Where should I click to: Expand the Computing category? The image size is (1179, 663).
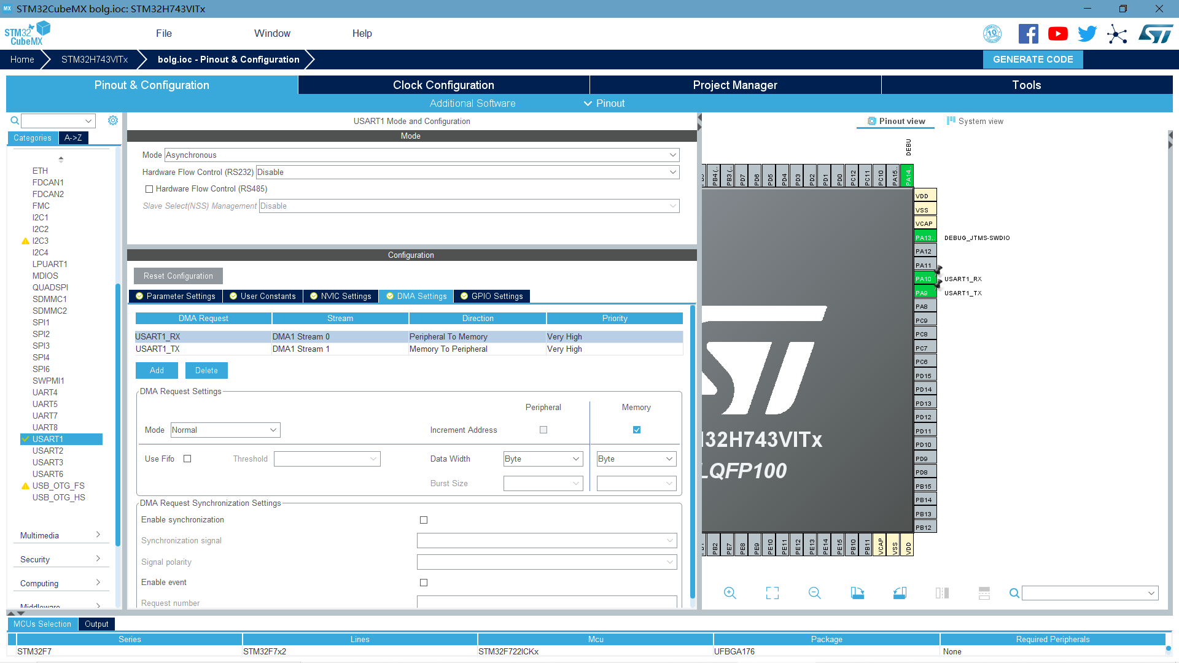click(x=60, y=583)
